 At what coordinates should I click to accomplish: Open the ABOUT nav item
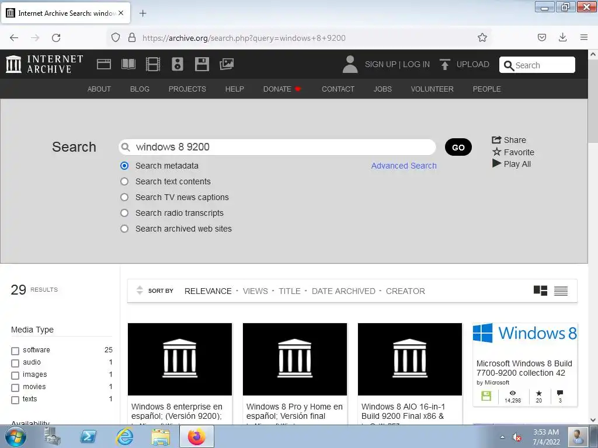99,89
